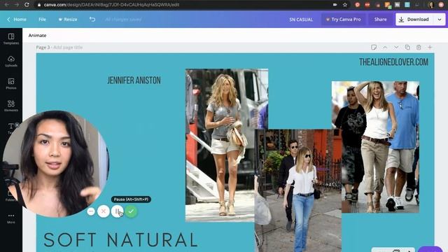Click Try Canva Pro
This screenshot has width=448, height=252.
click(344, 19)
